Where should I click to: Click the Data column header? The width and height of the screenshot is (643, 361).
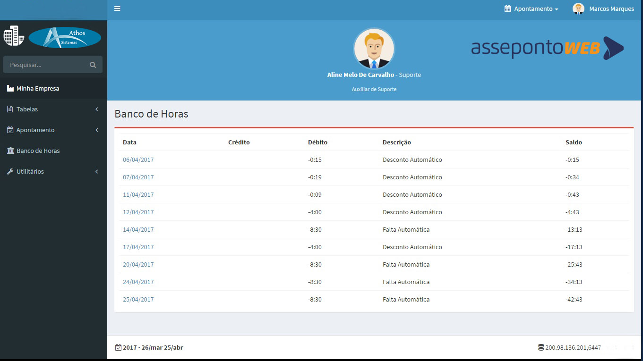click(x=129, y=142)
